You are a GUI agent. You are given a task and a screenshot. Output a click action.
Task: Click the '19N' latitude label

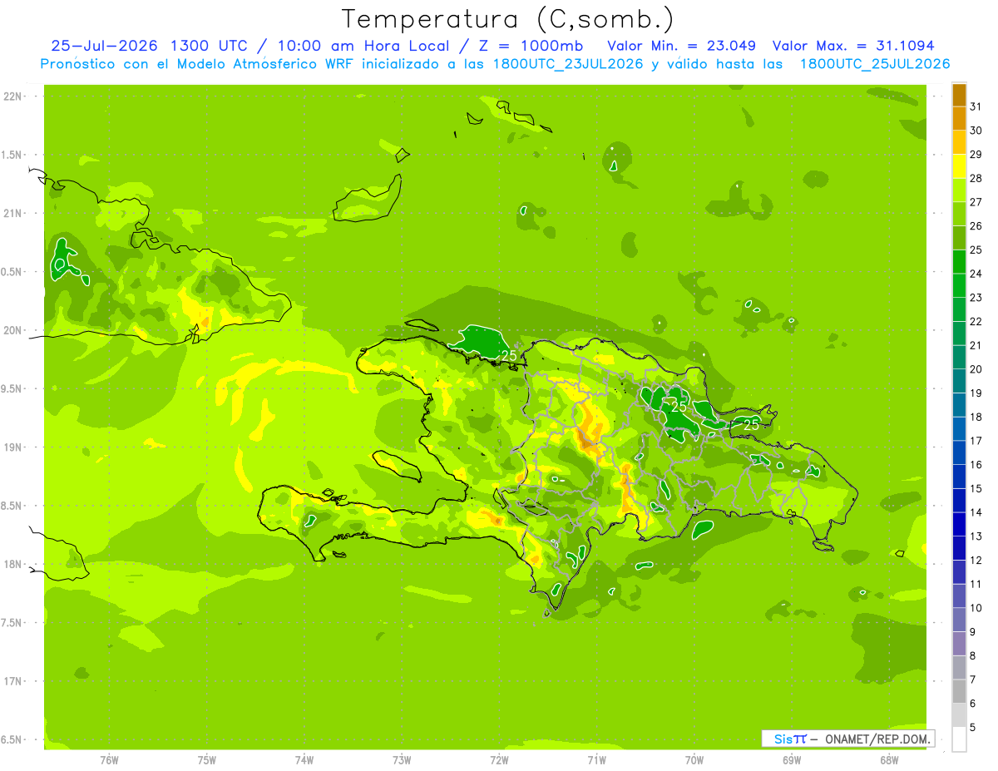(x=12, y=447)
